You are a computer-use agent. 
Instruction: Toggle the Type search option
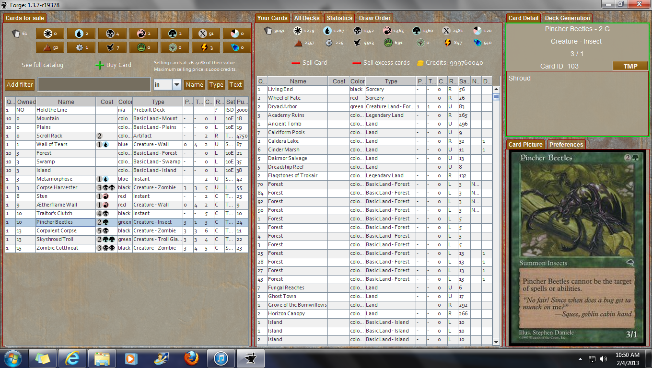[216, 85]
